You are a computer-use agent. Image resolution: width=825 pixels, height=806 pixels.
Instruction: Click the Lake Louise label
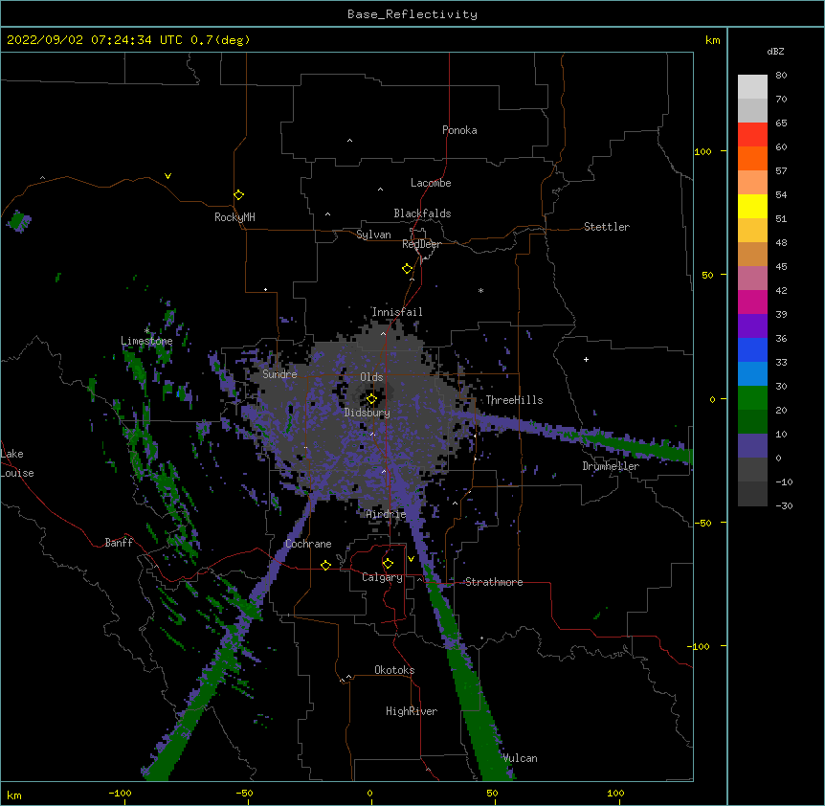click(x=17, y=463)
